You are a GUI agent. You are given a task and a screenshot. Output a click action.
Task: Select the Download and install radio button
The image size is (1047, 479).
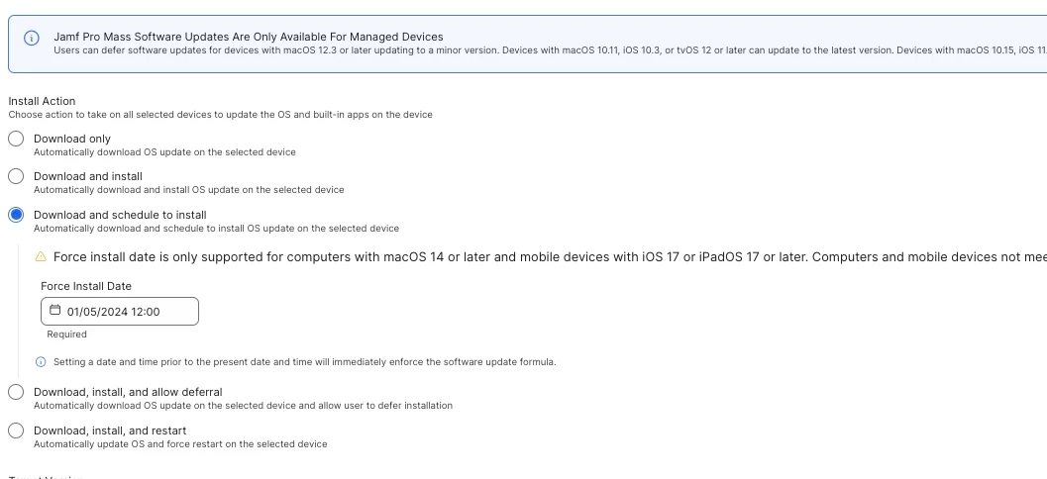click(16, 176)
